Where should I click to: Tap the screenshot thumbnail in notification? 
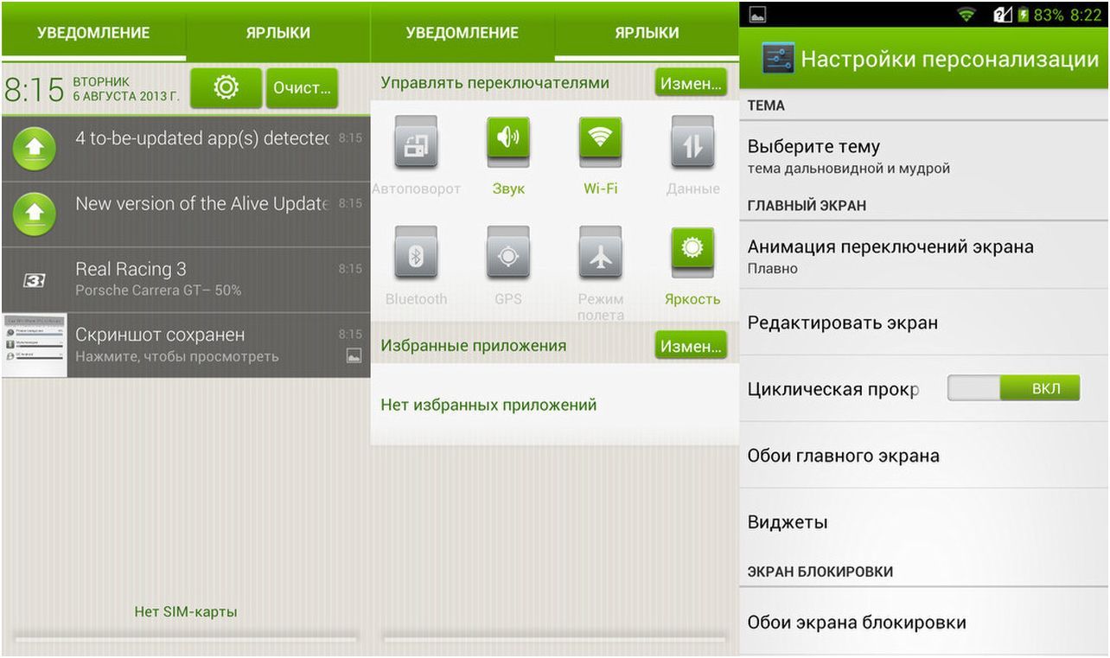(34, 345)
